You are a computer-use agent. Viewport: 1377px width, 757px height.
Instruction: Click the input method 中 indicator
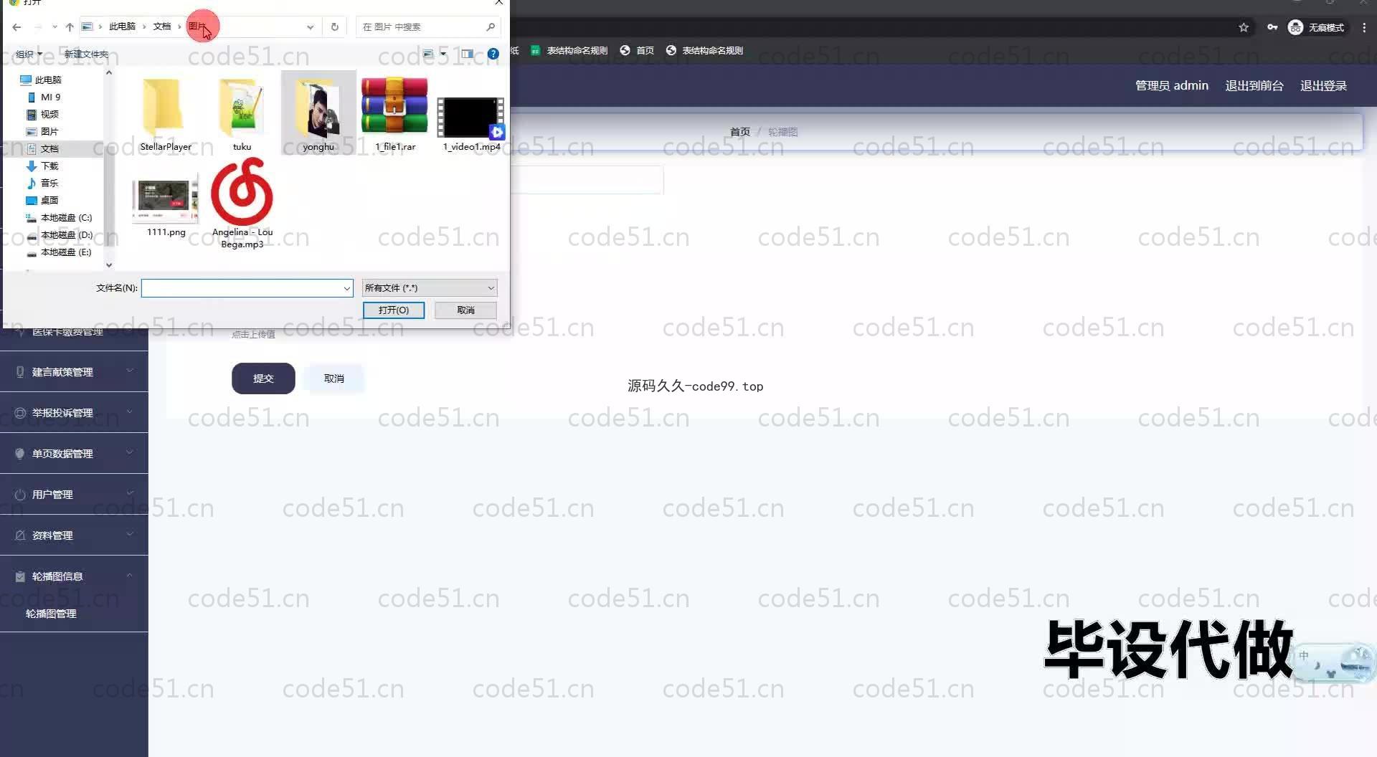(x=1304, y=655)
